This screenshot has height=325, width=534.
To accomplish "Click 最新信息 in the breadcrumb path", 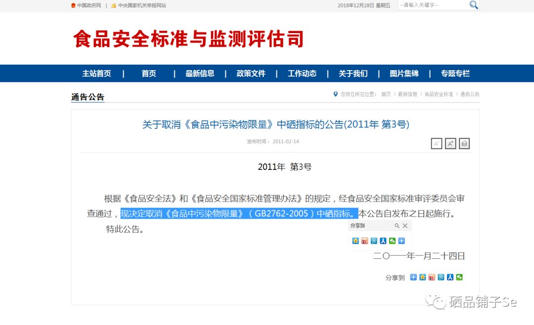I will 407,94.
